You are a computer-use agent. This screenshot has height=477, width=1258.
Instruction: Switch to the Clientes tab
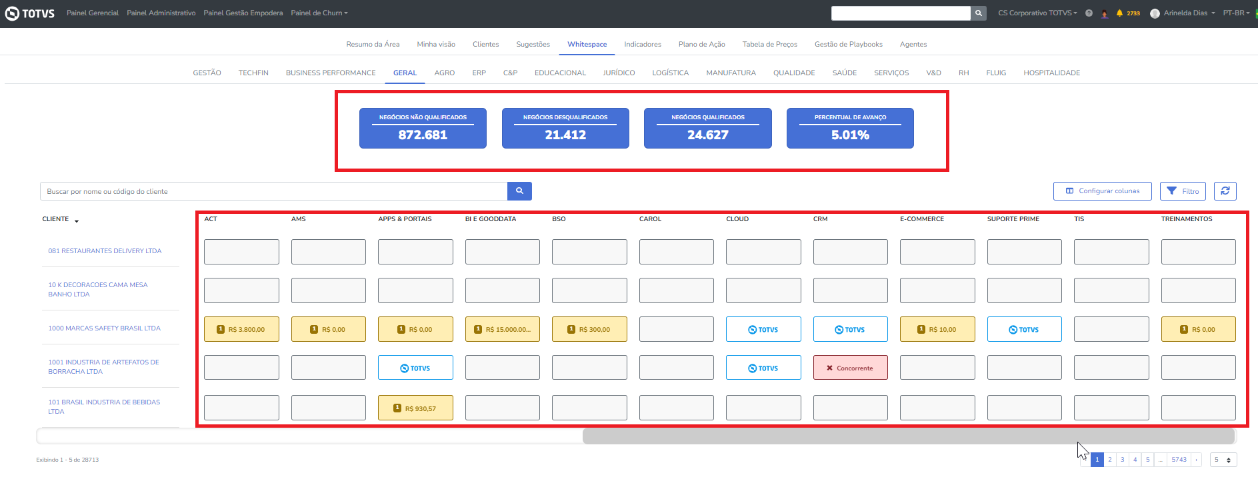click(486, 45)
